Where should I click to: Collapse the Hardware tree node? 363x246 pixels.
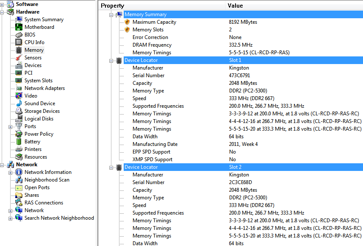(2, 12)
